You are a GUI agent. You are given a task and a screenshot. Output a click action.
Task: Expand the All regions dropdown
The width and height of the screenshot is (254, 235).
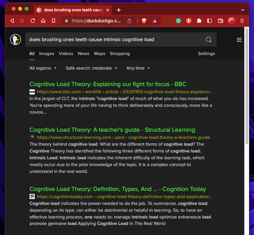[43, 68]
